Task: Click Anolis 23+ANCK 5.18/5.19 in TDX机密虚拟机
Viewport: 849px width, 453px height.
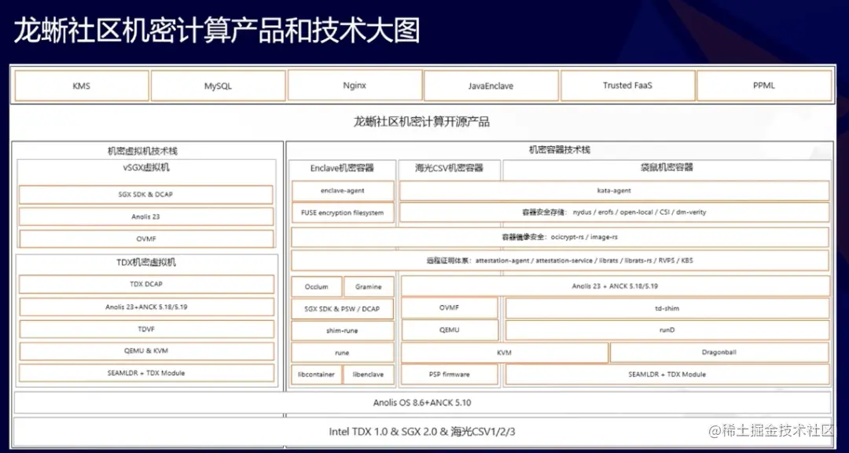Action: click(x=145, y=307)
